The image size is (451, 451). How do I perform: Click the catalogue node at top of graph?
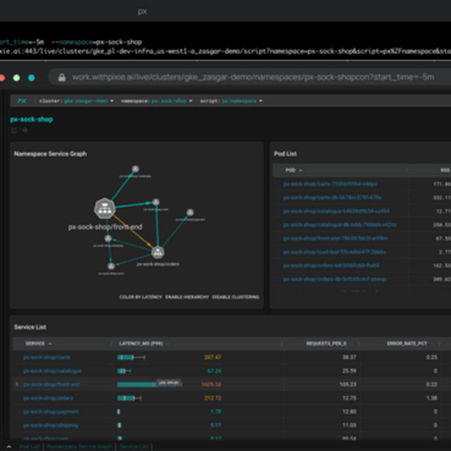[x=135, y=169]
